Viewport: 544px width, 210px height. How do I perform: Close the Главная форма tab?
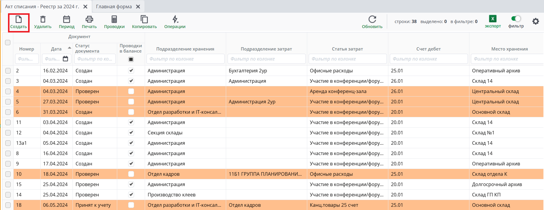(138, 6)
